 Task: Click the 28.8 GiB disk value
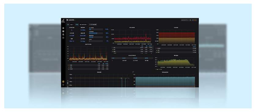(83, 35)
